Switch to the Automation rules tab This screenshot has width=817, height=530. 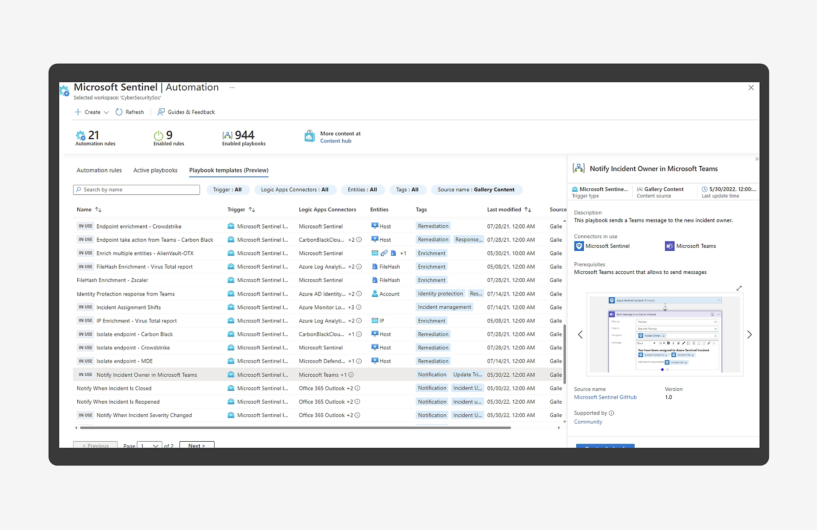[99, 170]
